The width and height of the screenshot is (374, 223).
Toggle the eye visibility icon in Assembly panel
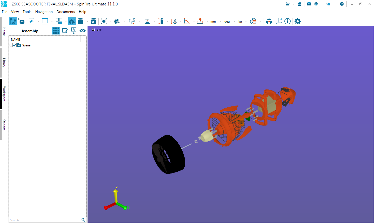pos(83,31)
